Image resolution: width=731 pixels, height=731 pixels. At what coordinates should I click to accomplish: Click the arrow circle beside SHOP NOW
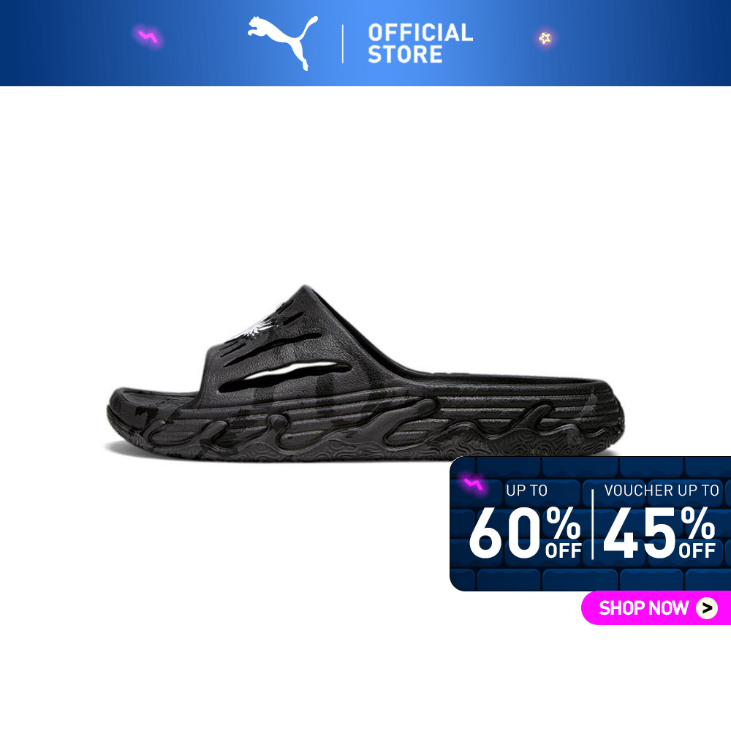pos(707,608)
